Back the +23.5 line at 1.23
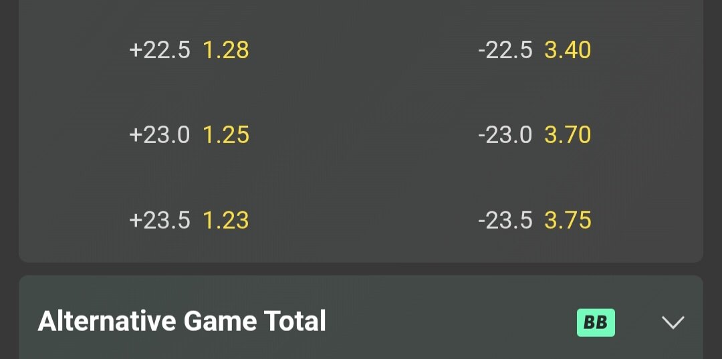722x359 pixels. pyautogui.click(x=189, y=220)
